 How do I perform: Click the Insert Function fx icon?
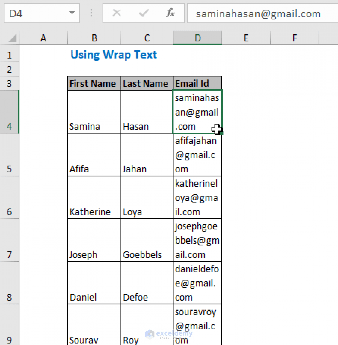170,13
